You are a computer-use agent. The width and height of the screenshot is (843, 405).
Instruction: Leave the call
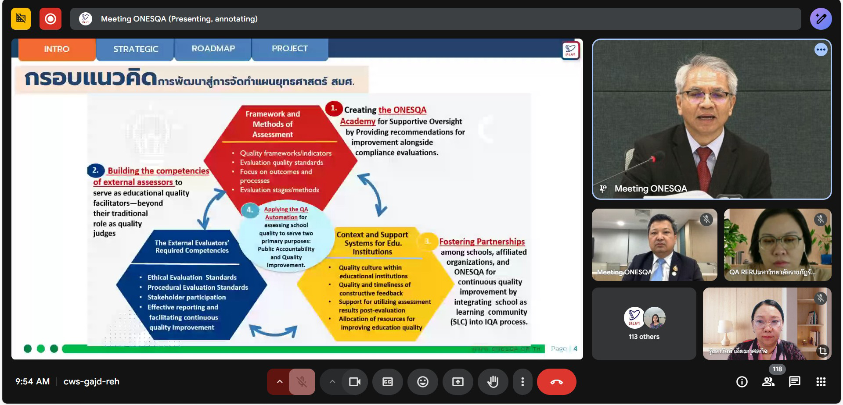(x=556, y=382)
